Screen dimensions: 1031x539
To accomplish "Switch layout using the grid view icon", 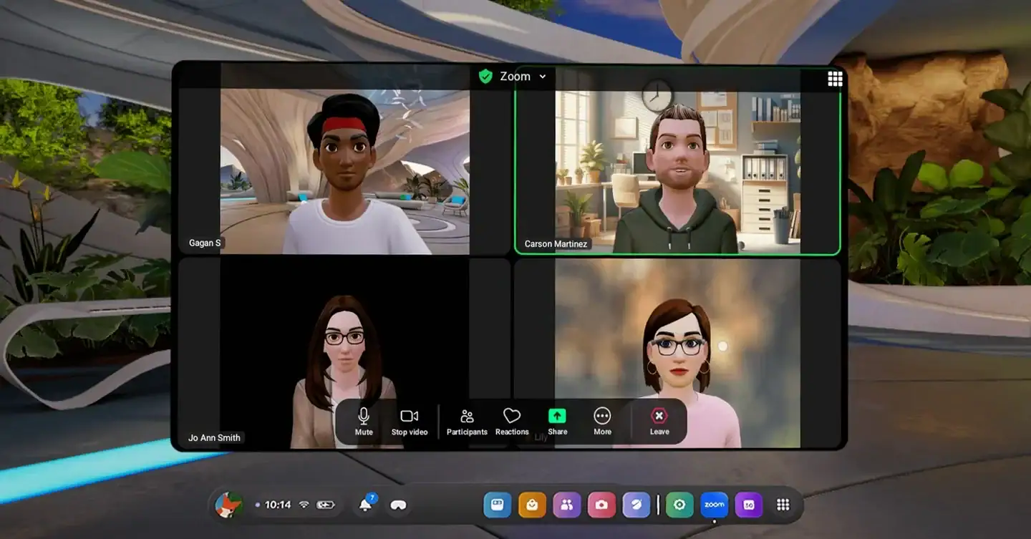I will (x=835, y=79).
